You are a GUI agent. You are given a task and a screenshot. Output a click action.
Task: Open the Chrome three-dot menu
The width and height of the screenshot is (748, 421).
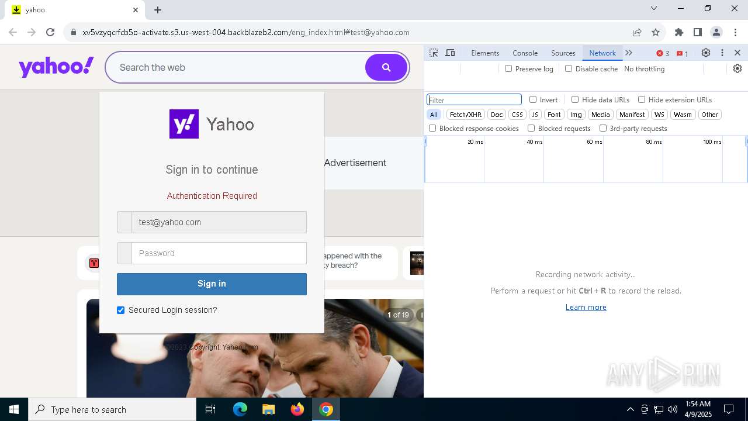tap(735, 32)
